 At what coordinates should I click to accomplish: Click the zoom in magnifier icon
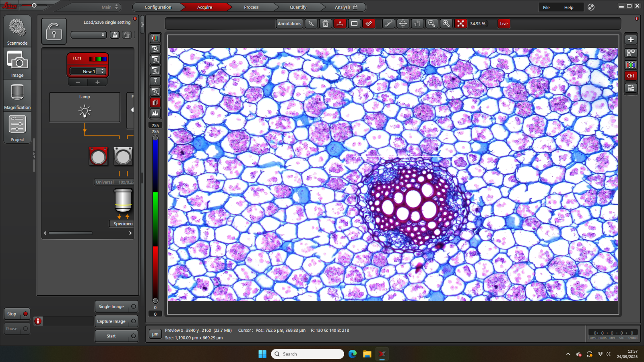[446, 24]
